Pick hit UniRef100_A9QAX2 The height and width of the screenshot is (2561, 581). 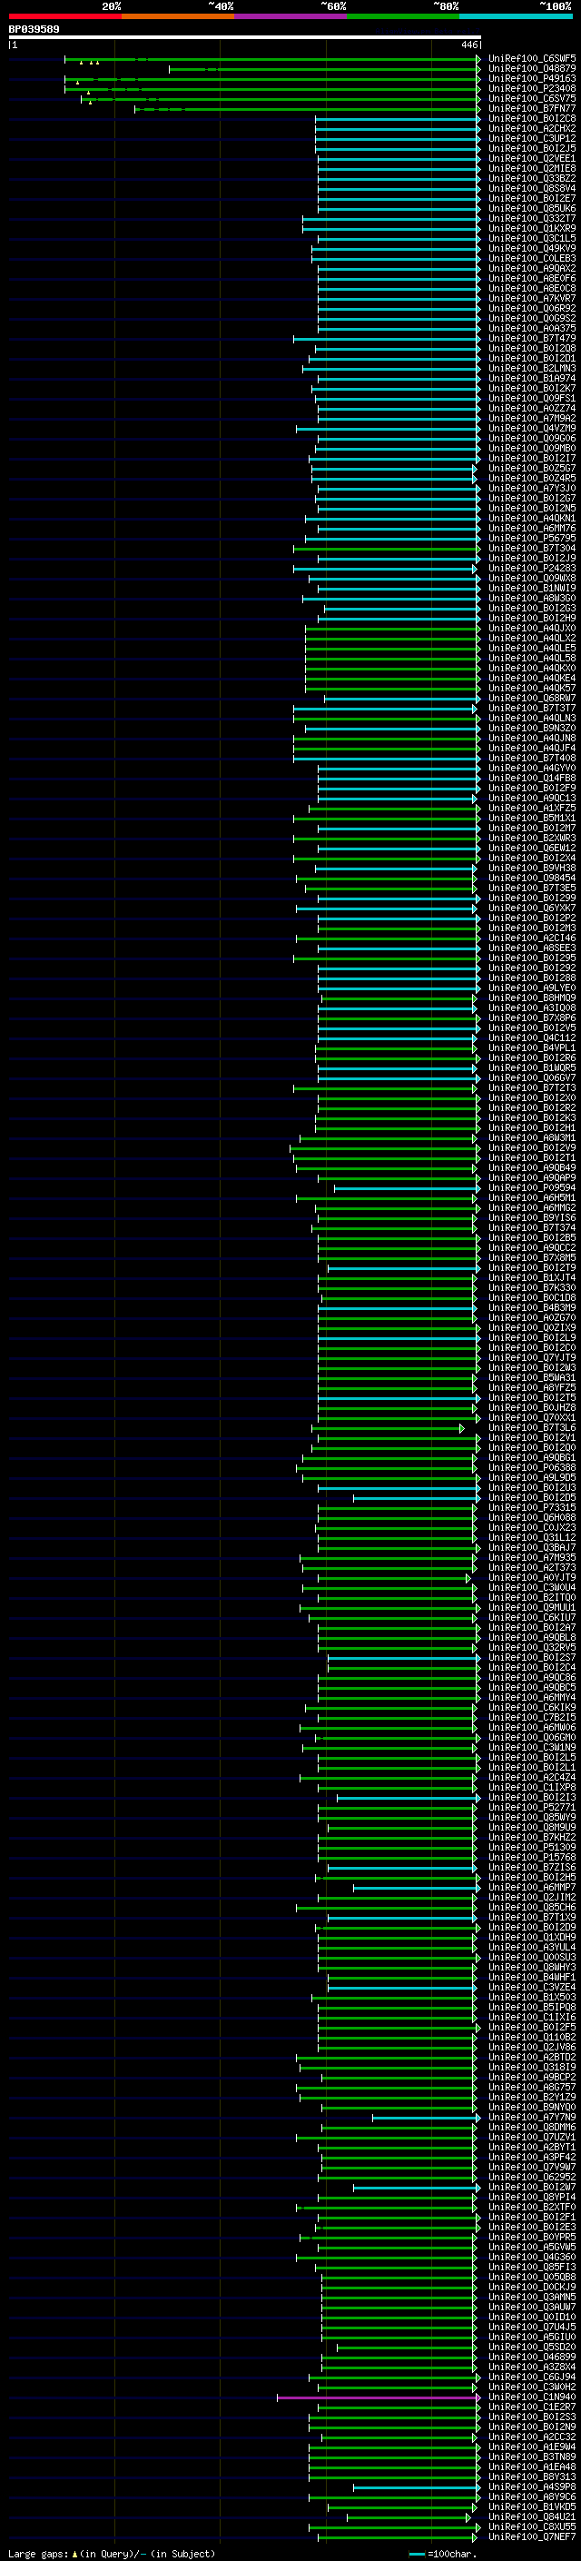[532, 268]
